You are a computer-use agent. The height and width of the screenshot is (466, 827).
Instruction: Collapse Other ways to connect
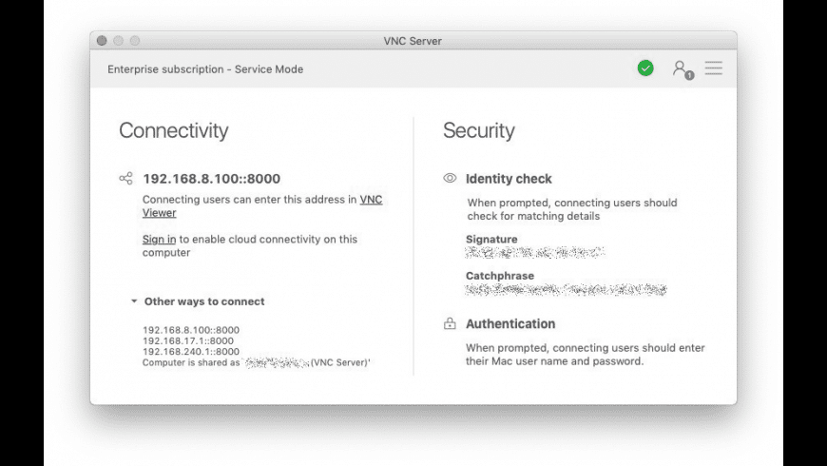[135, 301]
